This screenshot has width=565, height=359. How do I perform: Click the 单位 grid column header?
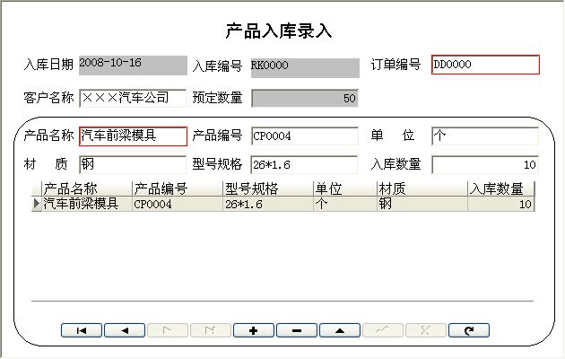[345, 188]
